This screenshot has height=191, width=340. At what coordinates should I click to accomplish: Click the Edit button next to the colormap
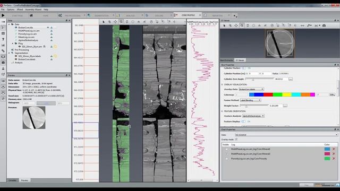[332, 94]
